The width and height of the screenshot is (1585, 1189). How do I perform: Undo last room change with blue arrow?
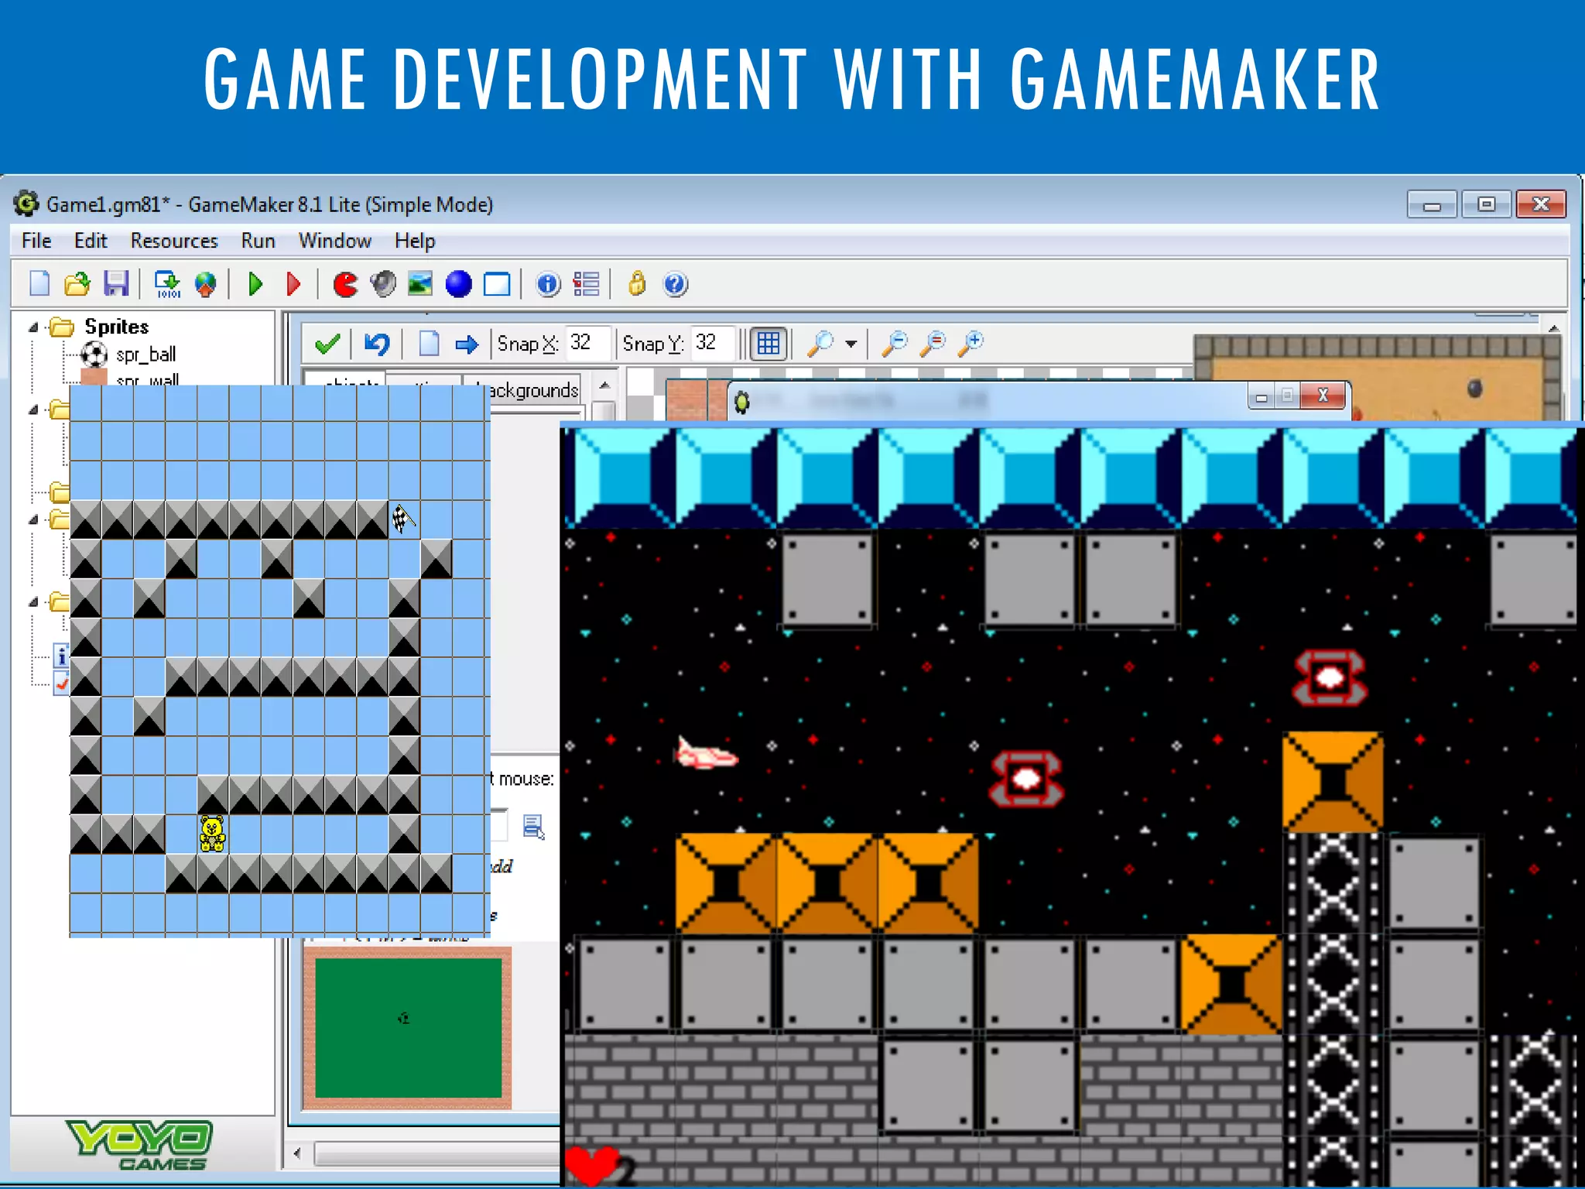(377, 344)
